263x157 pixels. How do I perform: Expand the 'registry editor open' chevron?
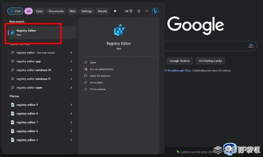click(x=71, y=88)
